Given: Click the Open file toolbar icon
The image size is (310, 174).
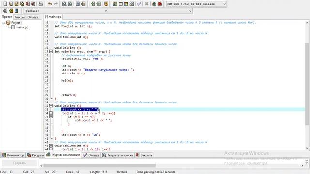Looking at the screenshot, I should tap(11, 4).
